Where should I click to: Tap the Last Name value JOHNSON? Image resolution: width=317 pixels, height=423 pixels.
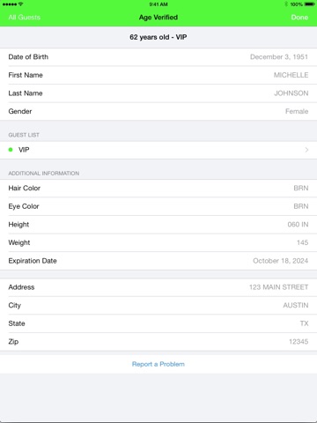(291, 93)
